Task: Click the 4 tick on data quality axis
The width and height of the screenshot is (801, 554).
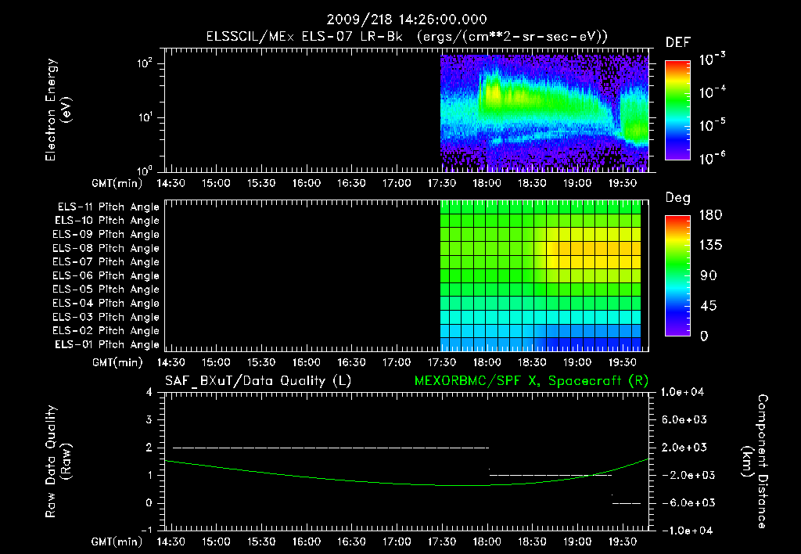Action: click(149, 392)
